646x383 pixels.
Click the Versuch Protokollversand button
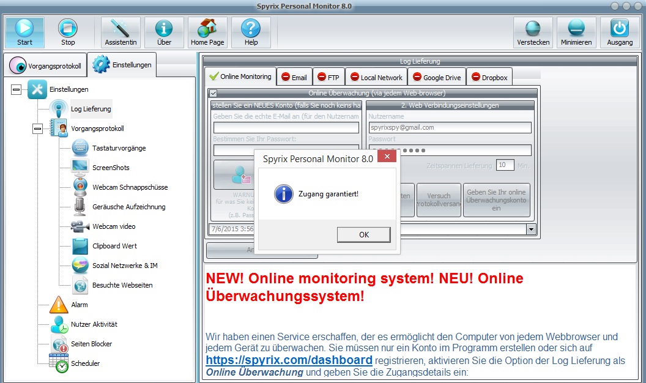click(439, 200)
